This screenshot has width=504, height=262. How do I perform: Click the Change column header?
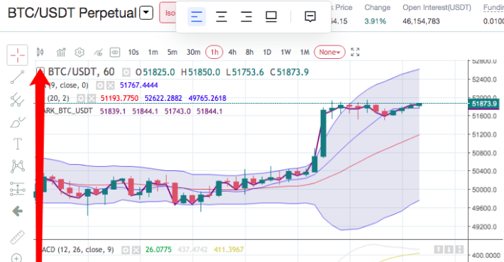pos(378,8)
